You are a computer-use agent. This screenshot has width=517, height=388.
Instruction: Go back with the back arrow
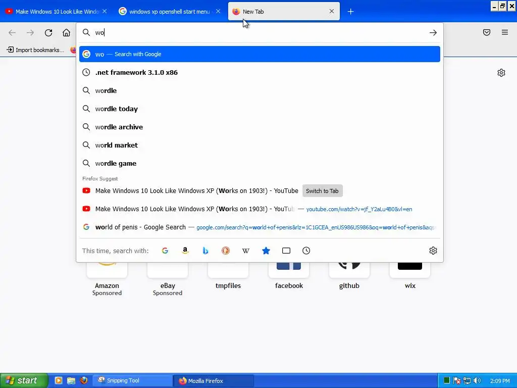click(x=12, y=33)
